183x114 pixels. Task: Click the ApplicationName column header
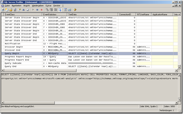click(x=162, y=15)
